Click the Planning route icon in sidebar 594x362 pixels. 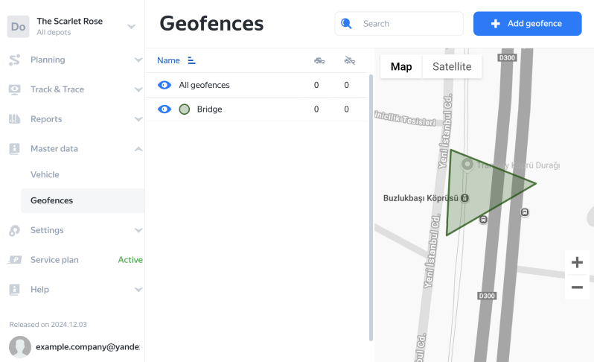[14, 60]
